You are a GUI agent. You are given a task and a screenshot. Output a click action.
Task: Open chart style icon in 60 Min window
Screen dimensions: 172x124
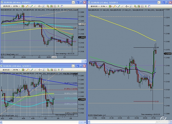tap(23, 6)
